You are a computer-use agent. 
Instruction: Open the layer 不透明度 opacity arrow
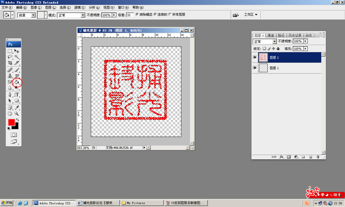305,41
